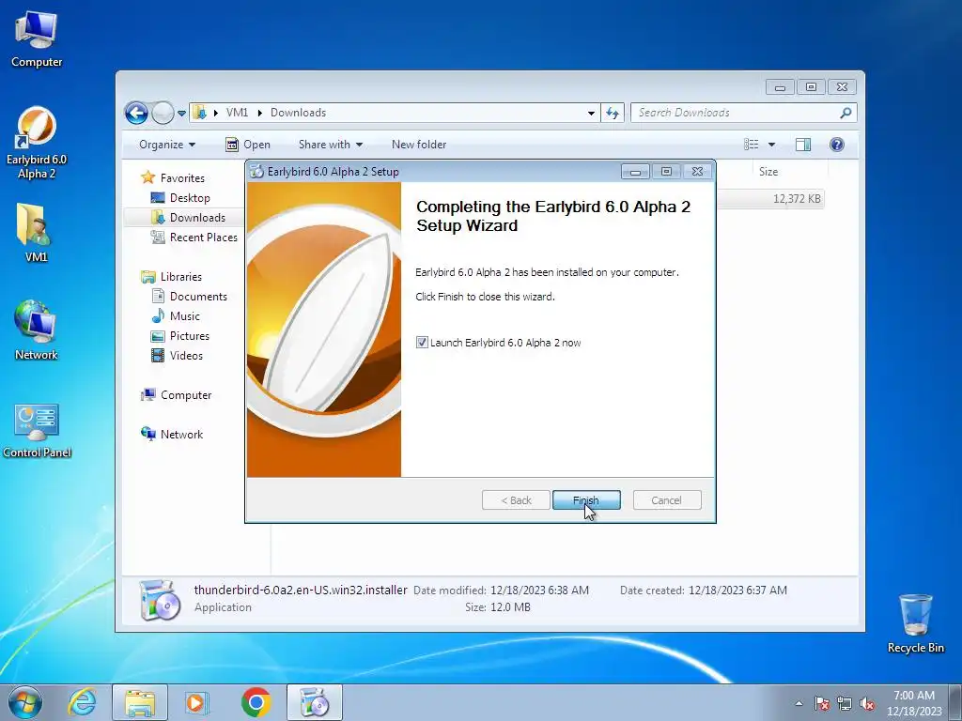Screen dimensions: 962x721
Task: Select the Recycle Bin icon
Action: [915, 623]
